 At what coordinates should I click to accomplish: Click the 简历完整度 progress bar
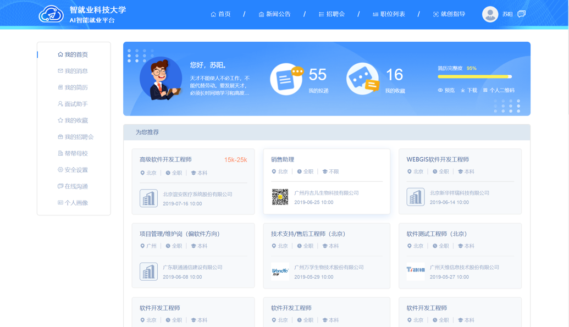click(x=474, y=77)
